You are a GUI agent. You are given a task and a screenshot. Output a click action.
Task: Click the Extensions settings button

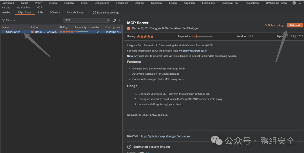(x=106, y=12)
